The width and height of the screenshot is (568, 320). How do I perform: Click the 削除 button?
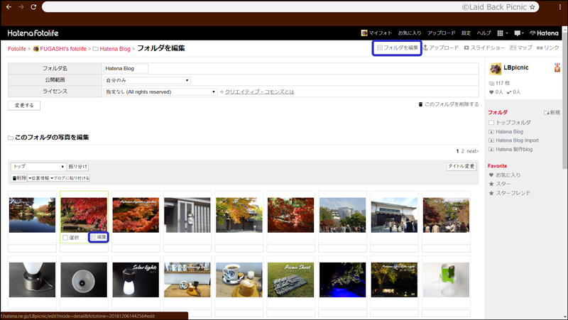[19, 178]
